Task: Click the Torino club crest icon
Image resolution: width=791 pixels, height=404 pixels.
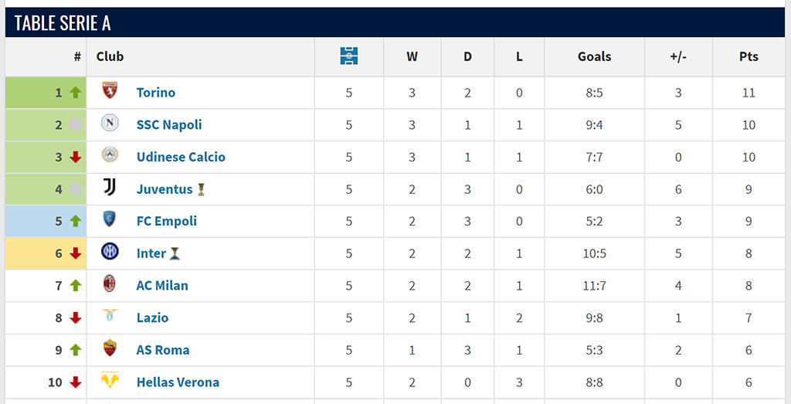Action: pos(110,91)
